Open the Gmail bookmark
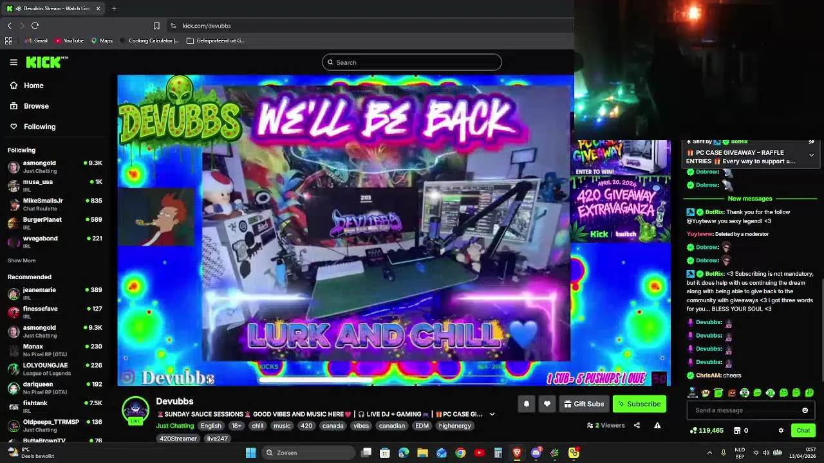The image size is (824, 463). click(x=36, y=41)
